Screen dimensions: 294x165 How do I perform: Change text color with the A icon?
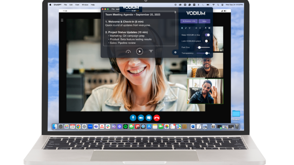pos(205,28)
